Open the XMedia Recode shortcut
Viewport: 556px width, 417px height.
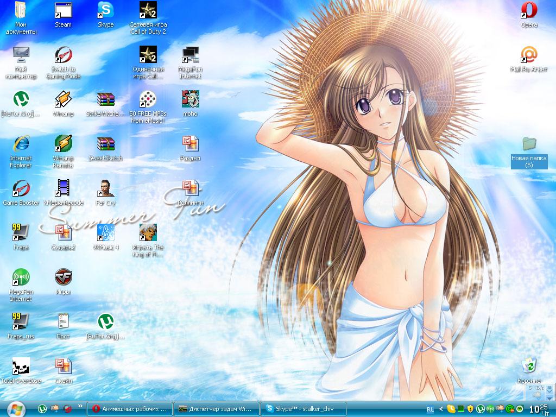click(63, 189)
